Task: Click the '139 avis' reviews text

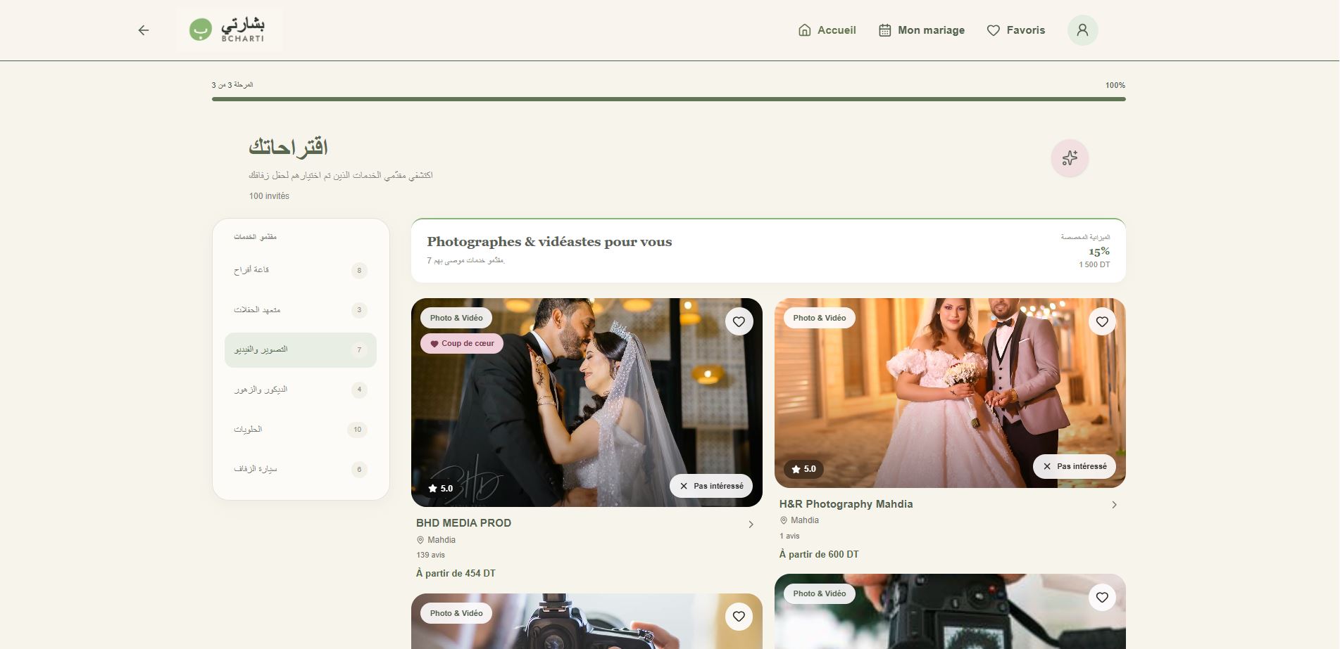Action: click(430, 555)
